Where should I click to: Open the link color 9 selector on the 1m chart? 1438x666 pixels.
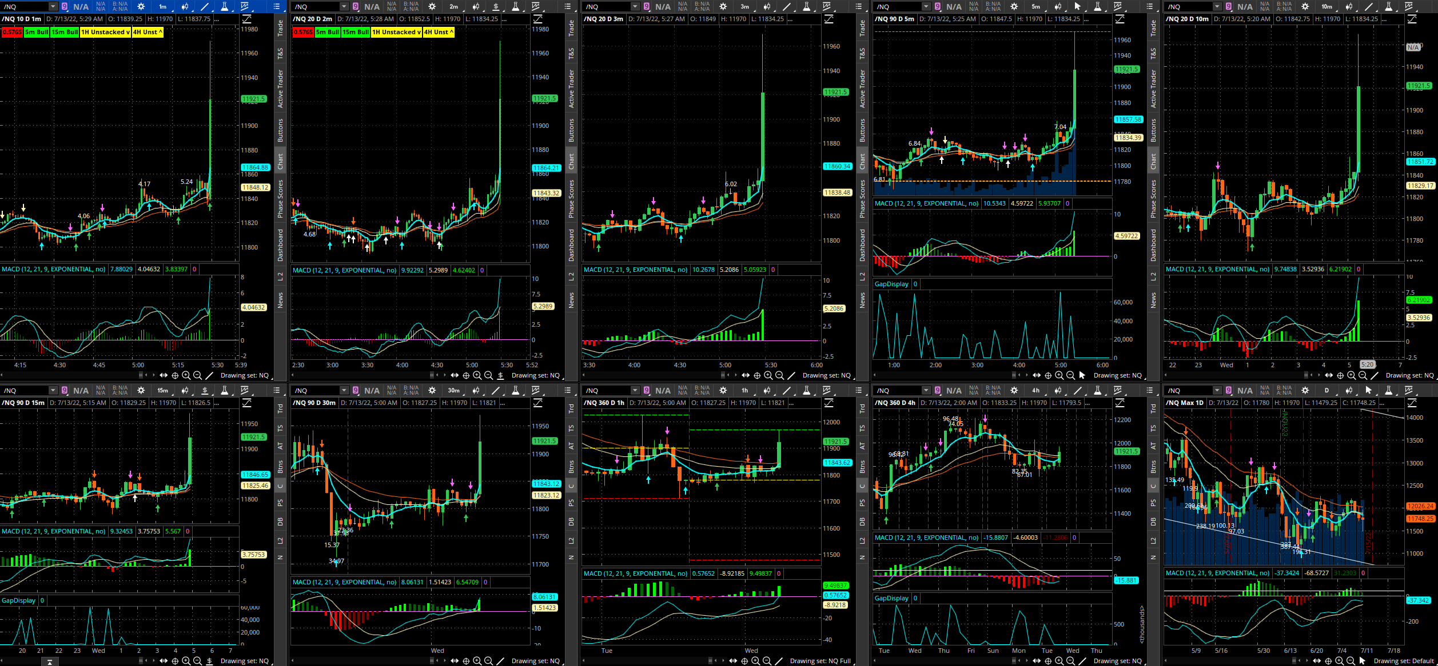click(x=65, y=7)
